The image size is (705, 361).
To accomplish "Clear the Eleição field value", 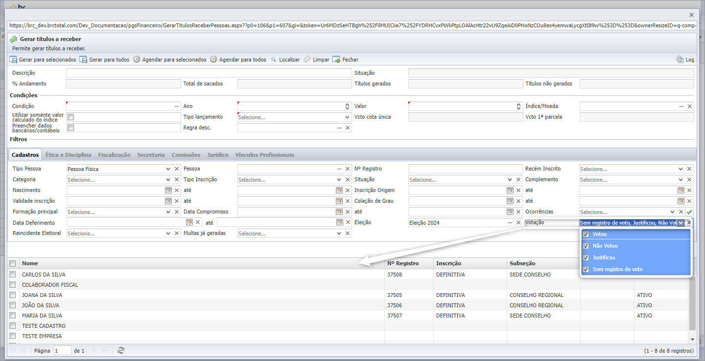I will 519,222.
